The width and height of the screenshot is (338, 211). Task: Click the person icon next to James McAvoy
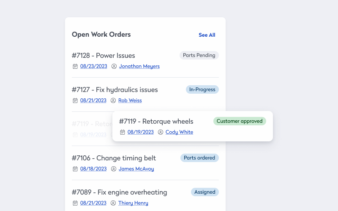click(x=114, y=169)
